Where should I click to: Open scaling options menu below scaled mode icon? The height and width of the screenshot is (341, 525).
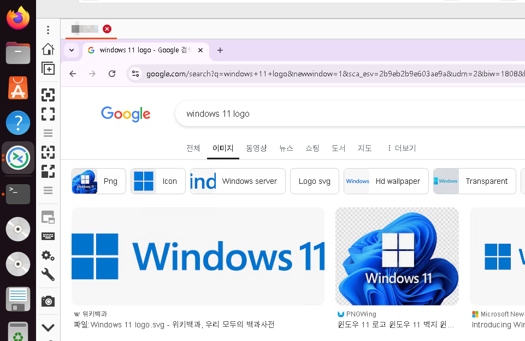(x=48, y=190)
